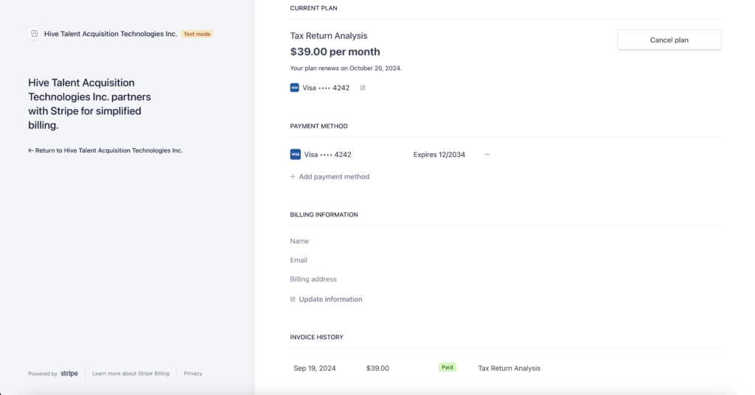Open the Privacy link in the footer
755x395 pixels.
pyautogui.click(x=193, y=374)
